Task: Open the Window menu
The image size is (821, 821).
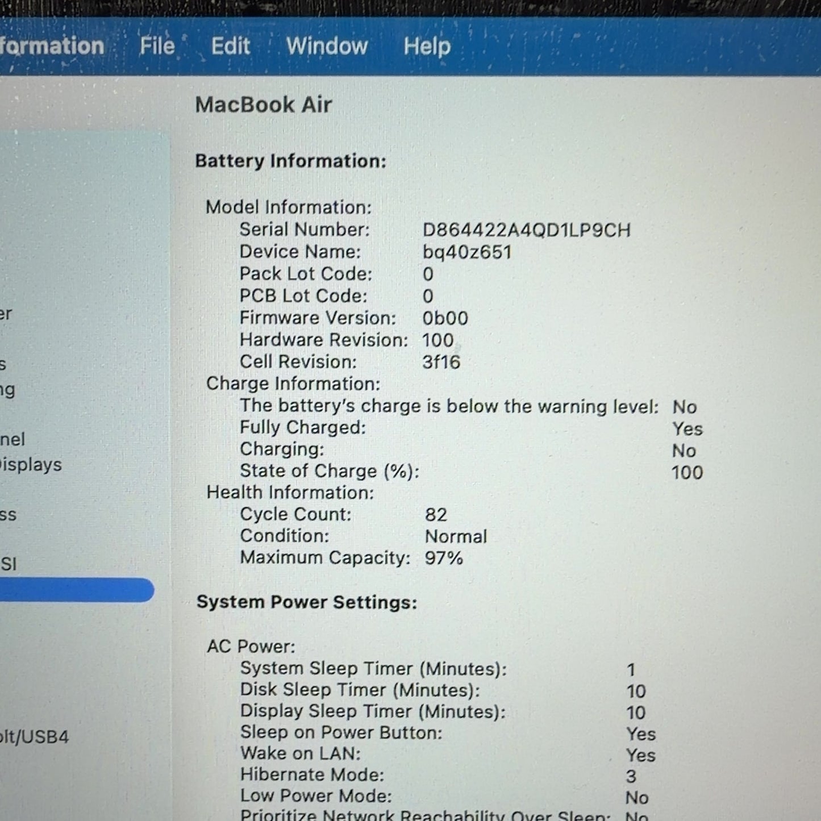Action: [327, 46]
